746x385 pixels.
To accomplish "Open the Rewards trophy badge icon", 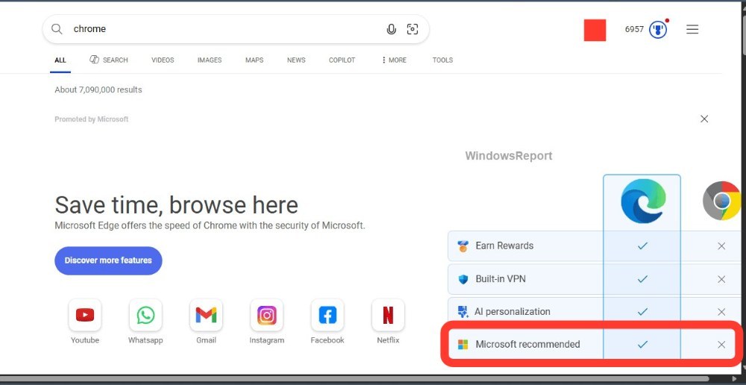I will (658, 30).
